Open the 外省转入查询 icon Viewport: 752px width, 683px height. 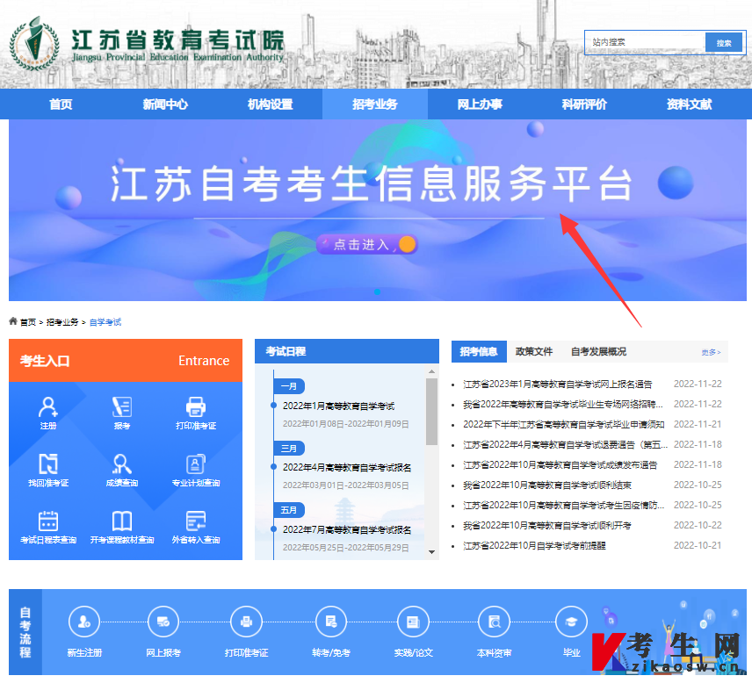[x=196, y=521]
